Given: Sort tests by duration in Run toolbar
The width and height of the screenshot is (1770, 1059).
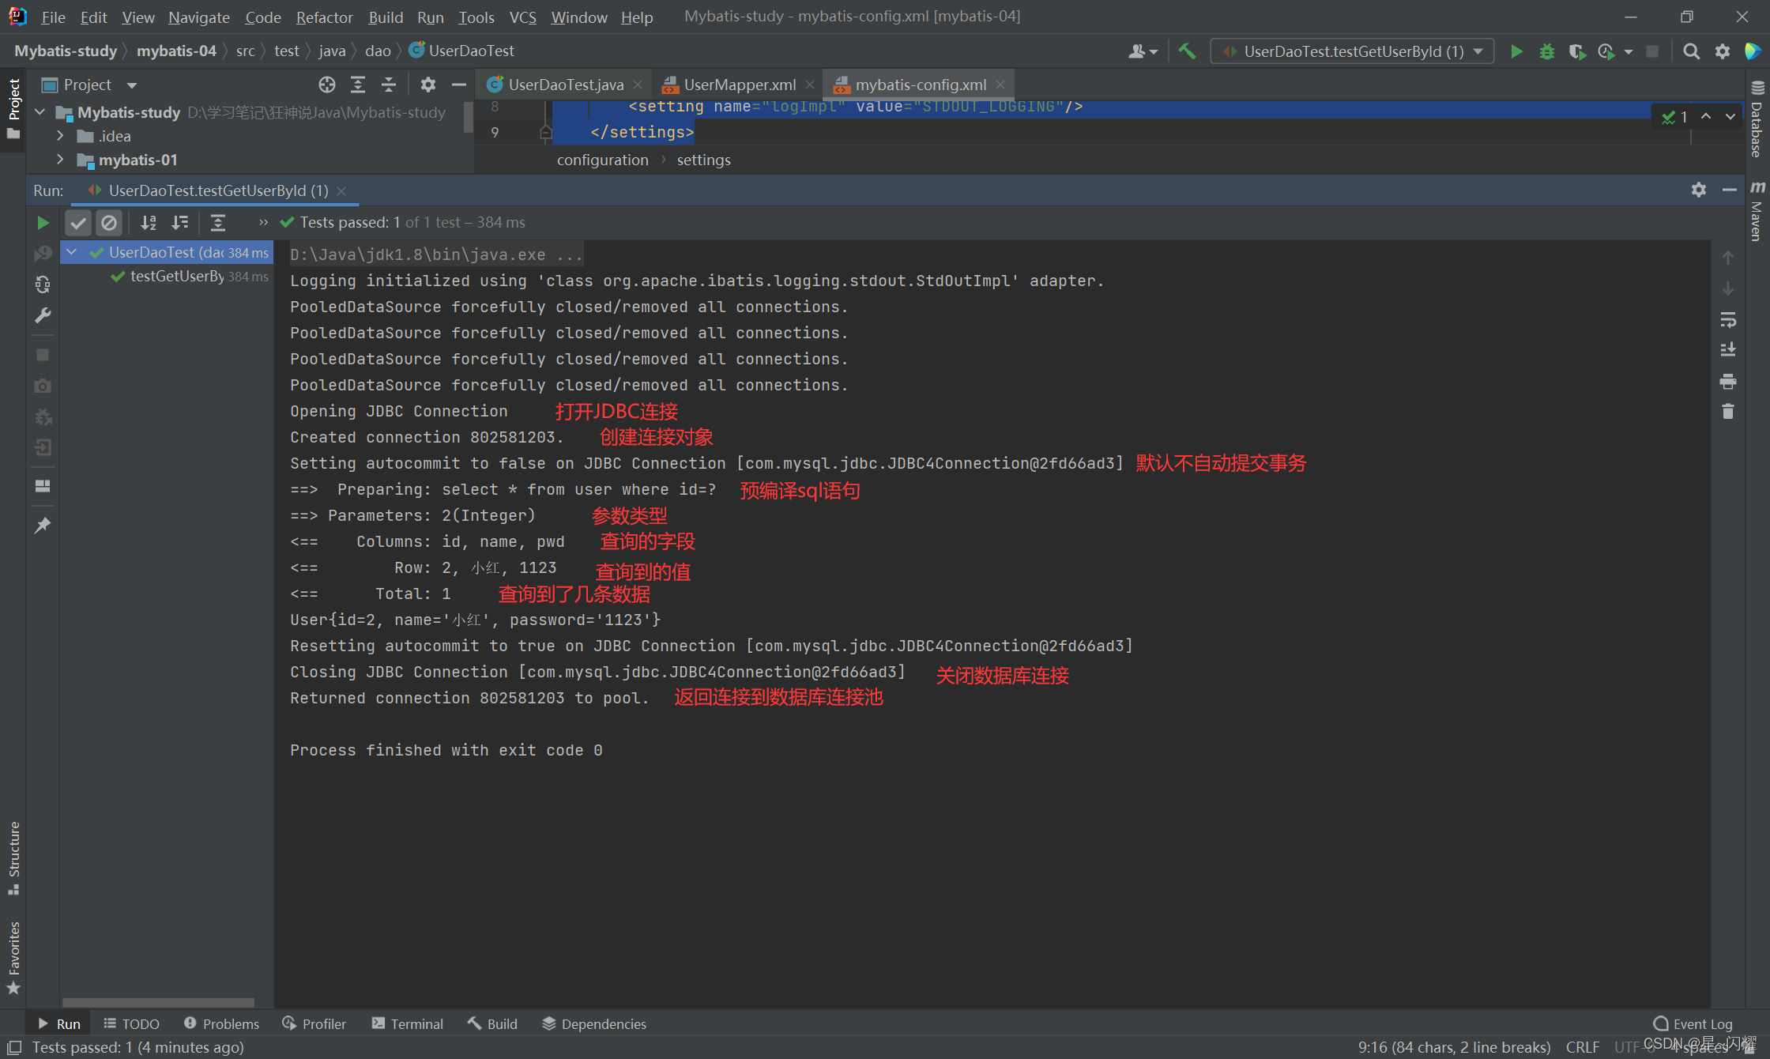Looking at the screenshot, I should coord(180,223).
